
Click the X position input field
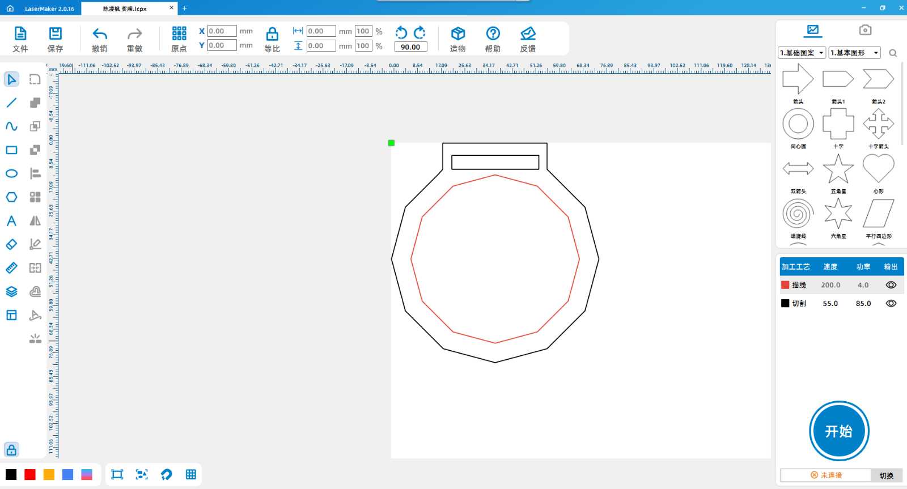pyautogui.click(x=222, y=31)
